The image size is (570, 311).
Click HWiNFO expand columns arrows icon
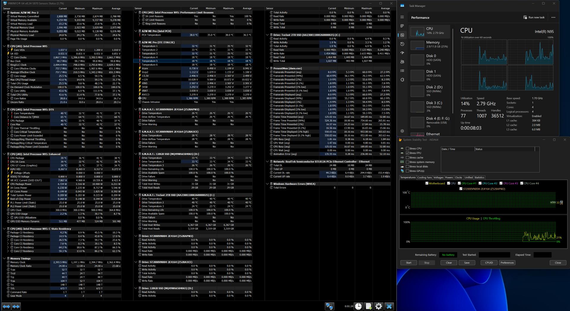[x=7, y=306]
